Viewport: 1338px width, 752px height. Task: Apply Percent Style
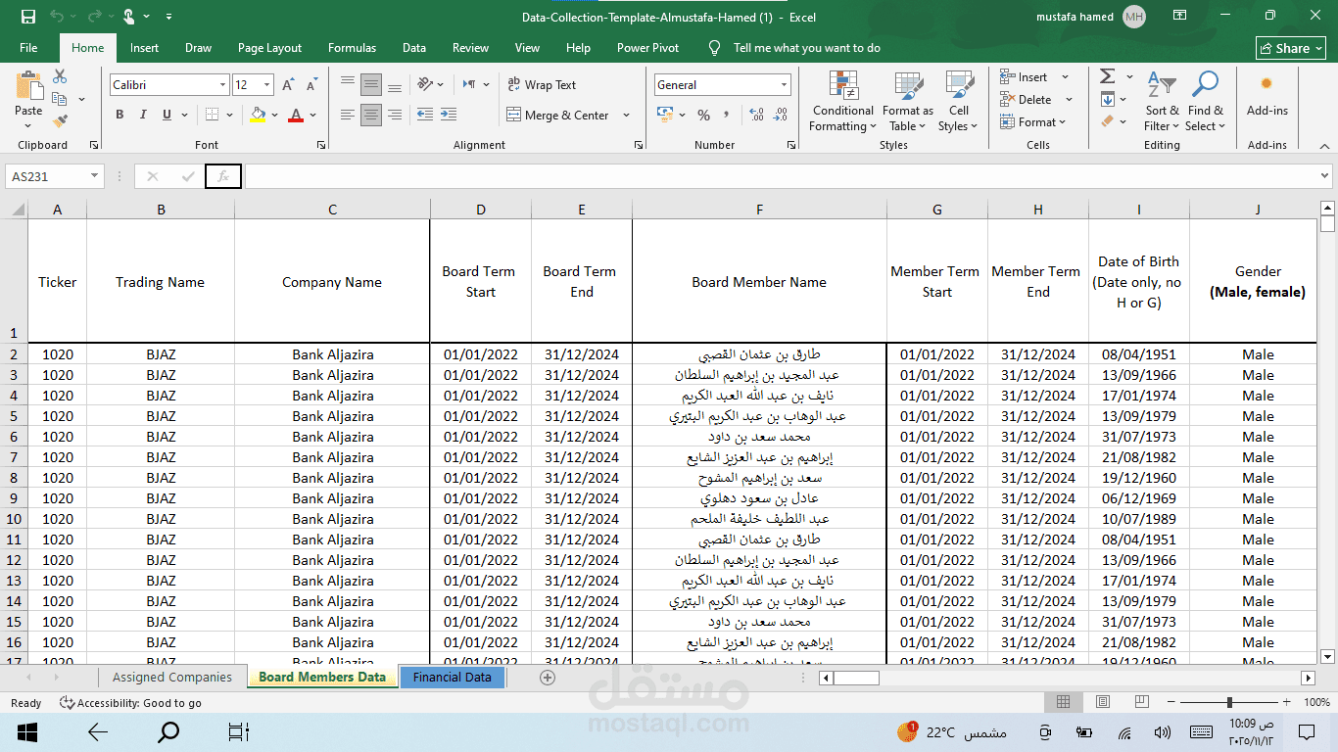pos(703,115)
